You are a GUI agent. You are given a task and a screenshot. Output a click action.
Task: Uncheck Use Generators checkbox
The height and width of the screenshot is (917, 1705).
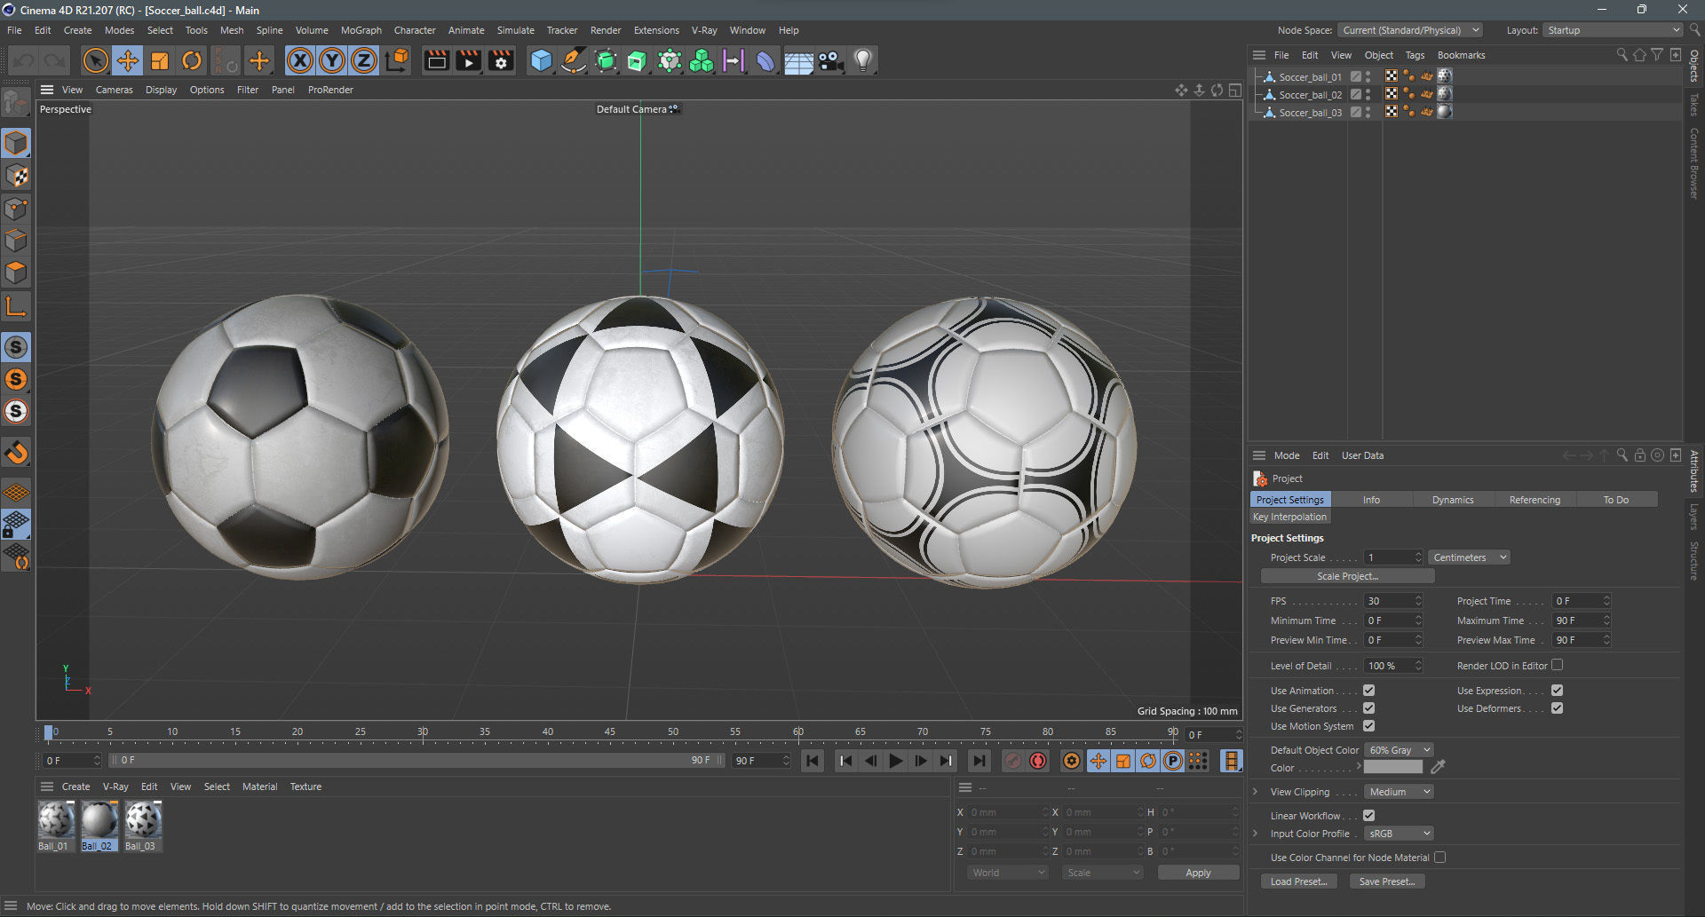(1368, 708)
